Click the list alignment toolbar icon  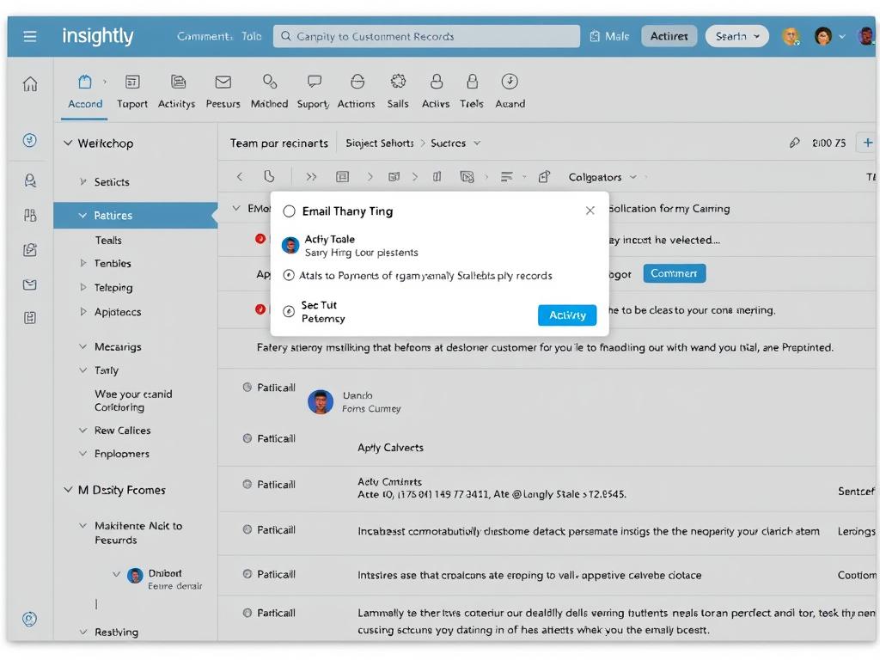point(507,177)
